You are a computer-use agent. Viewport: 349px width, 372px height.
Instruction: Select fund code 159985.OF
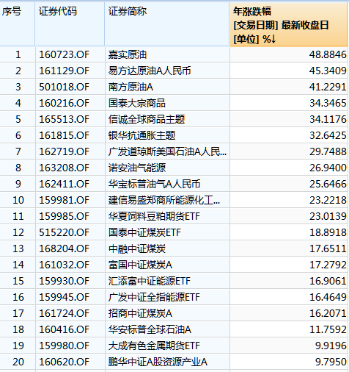(65, 216)
